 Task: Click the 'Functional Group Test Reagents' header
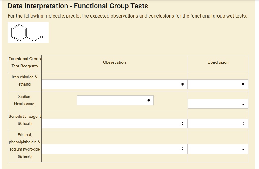(25, 63)
